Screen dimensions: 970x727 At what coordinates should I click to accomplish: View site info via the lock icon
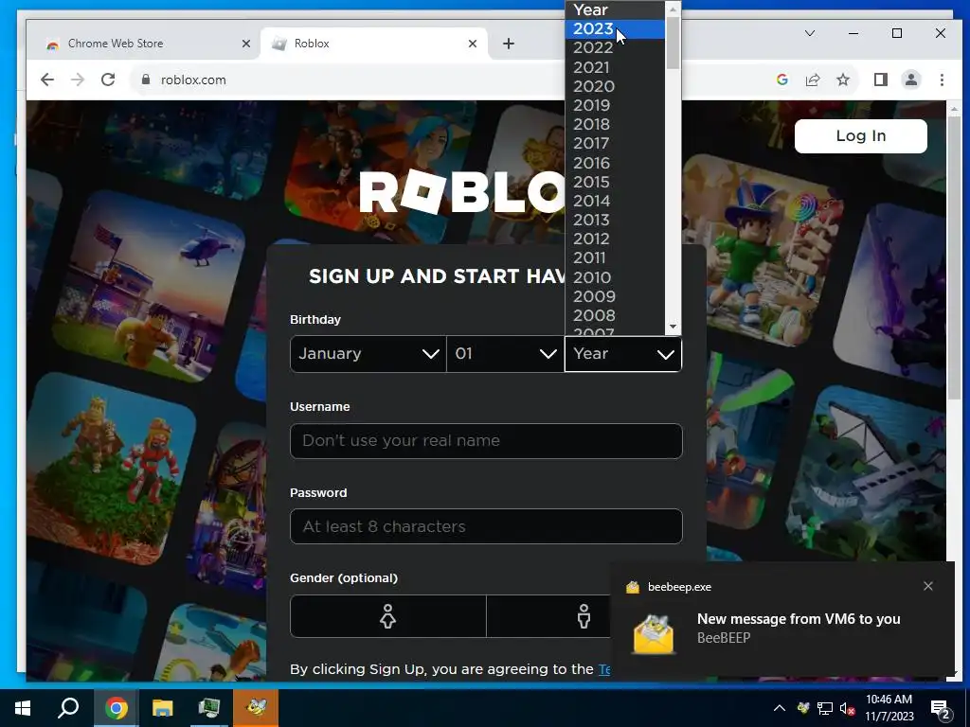click(146, 80)
